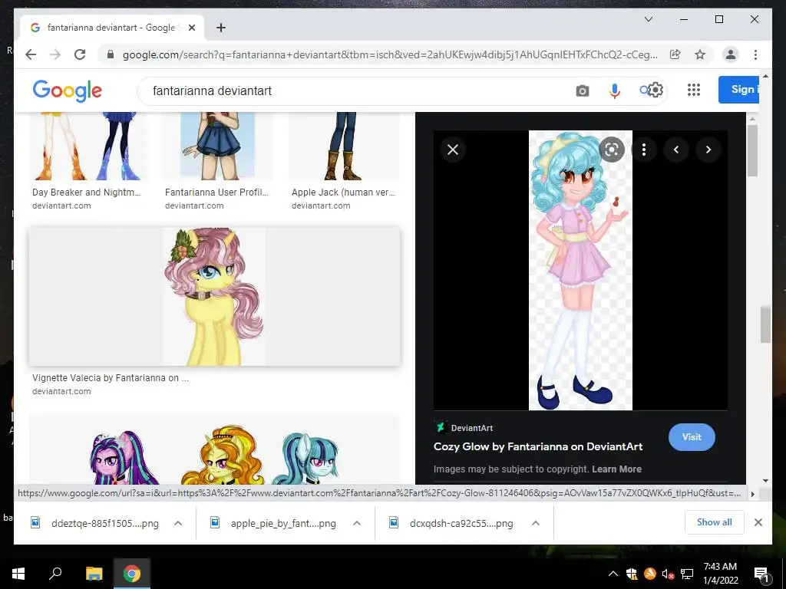View site info via the lock icon
This screenshot has height=589, width=786.
[x=111, y=54]
